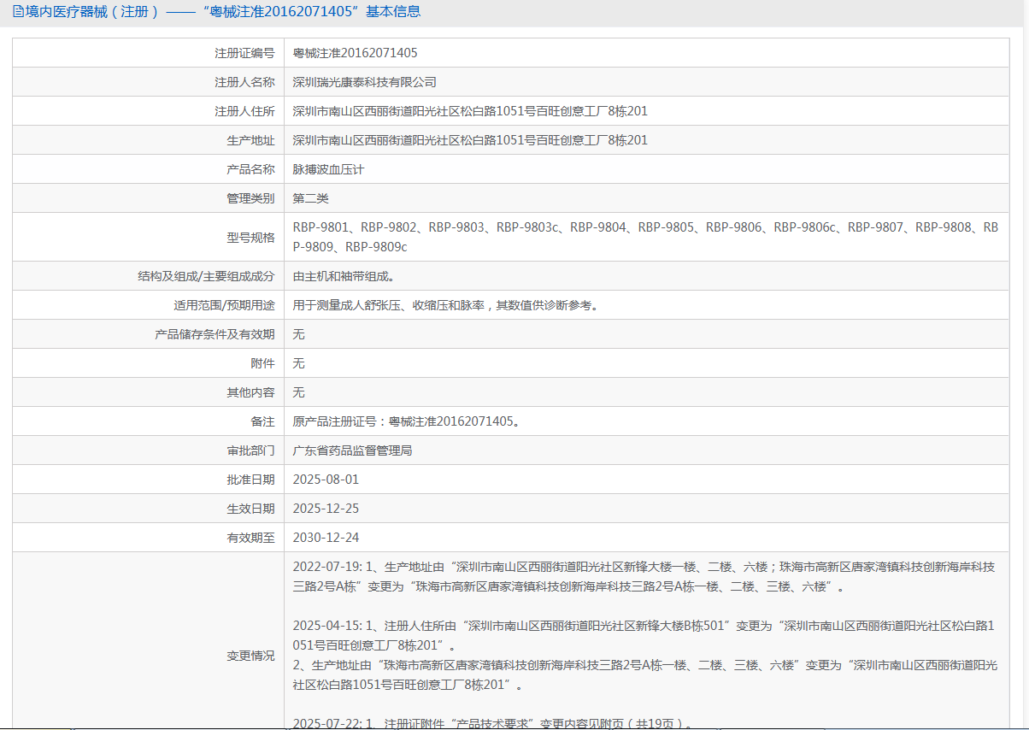The width and height of the screenshot is (1029, 730).
Task: Select the label "注册人名称"
Action: coord(244,82)
